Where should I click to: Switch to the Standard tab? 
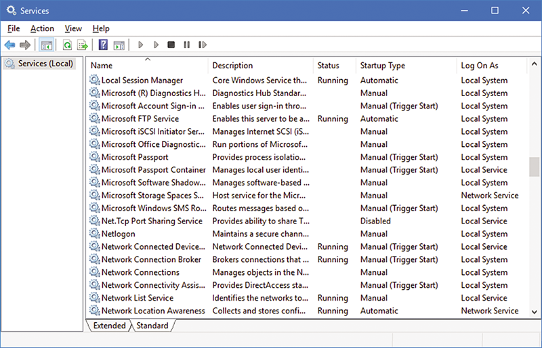[x=152, y=326]
